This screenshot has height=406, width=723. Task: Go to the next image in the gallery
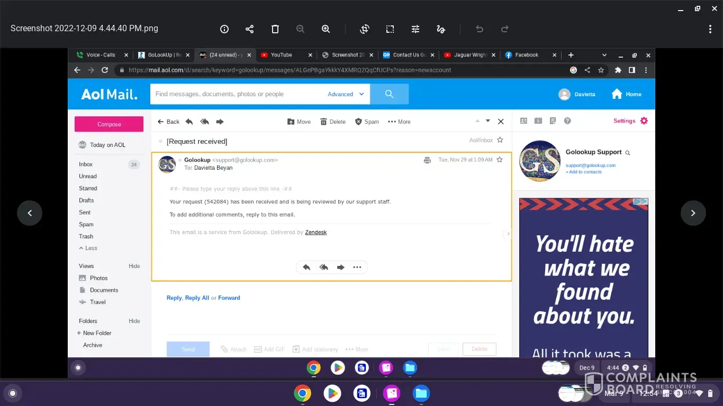pos(693,213)
